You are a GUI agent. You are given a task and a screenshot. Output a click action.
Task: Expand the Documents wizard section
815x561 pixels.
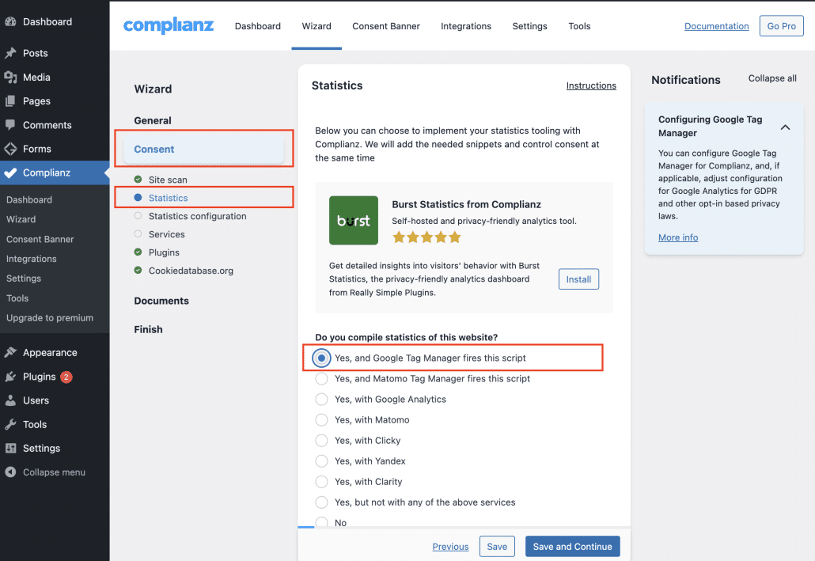pyautogui.click(x=161, y=301)
